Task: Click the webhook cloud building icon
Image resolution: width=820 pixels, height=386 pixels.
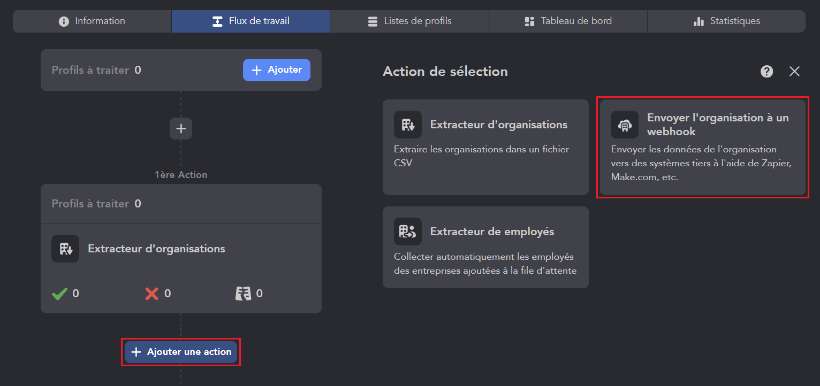Action: [624, 125]
